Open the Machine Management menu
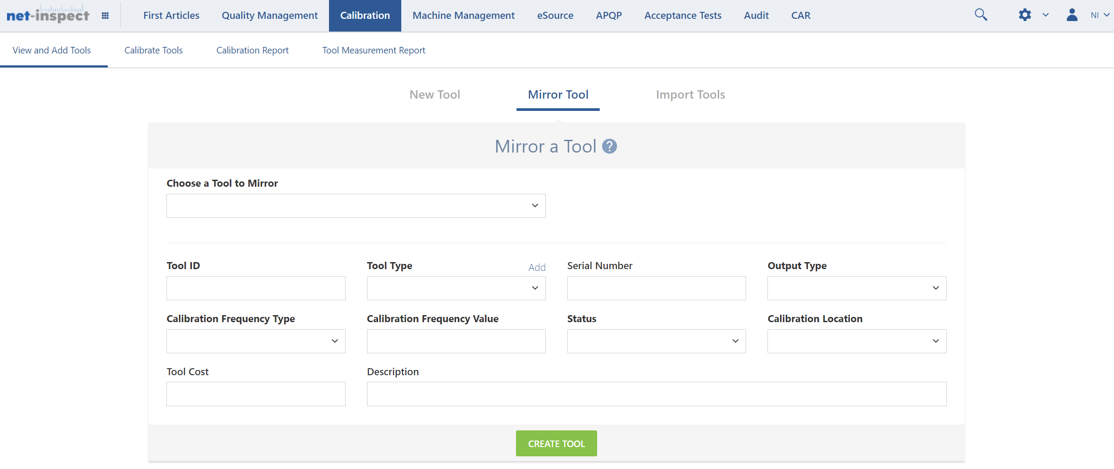1114x469 pixels. coord(463,15)
